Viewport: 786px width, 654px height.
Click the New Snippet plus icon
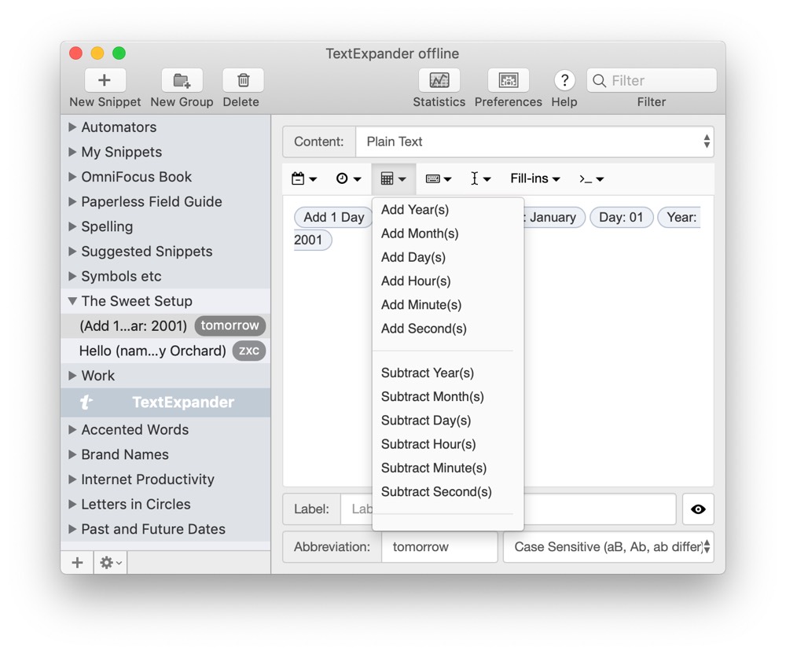(105, 80)
